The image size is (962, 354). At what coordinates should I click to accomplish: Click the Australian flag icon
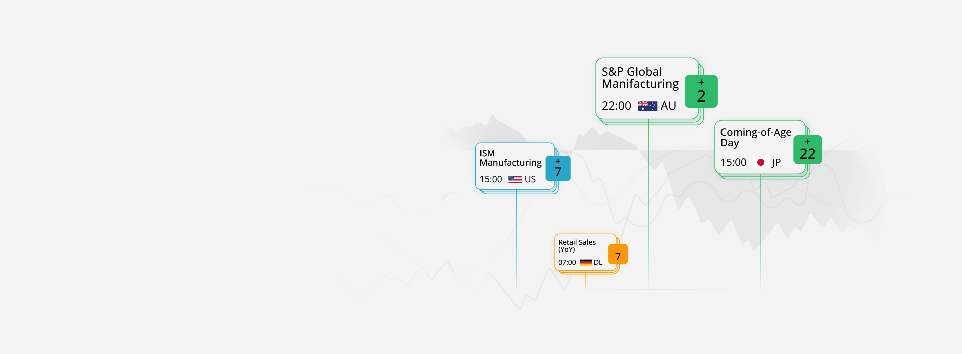point(647,106)
